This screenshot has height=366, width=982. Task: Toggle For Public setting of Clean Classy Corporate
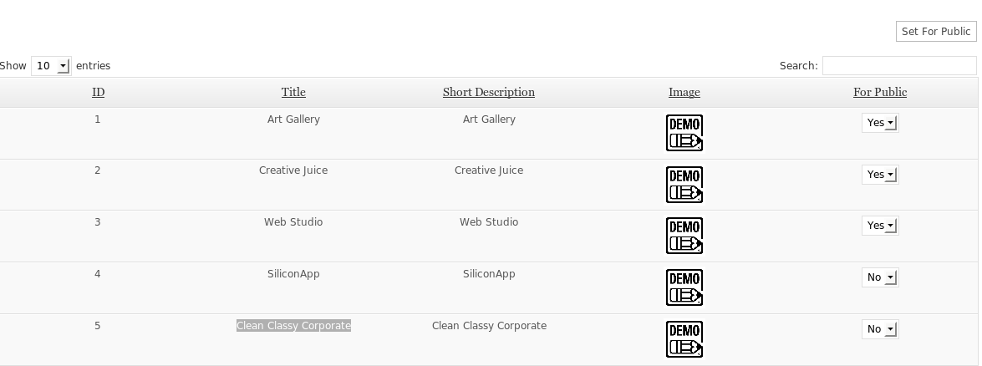point(880,329)
